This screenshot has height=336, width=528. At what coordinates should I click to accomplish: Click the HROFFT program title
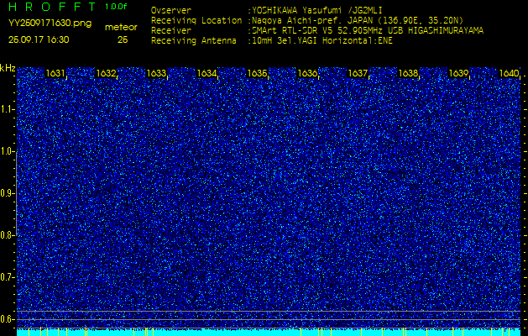pos(53,7)
